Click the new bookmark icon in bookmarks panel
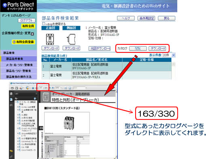 pyautogui.click(x=35, y=98)
